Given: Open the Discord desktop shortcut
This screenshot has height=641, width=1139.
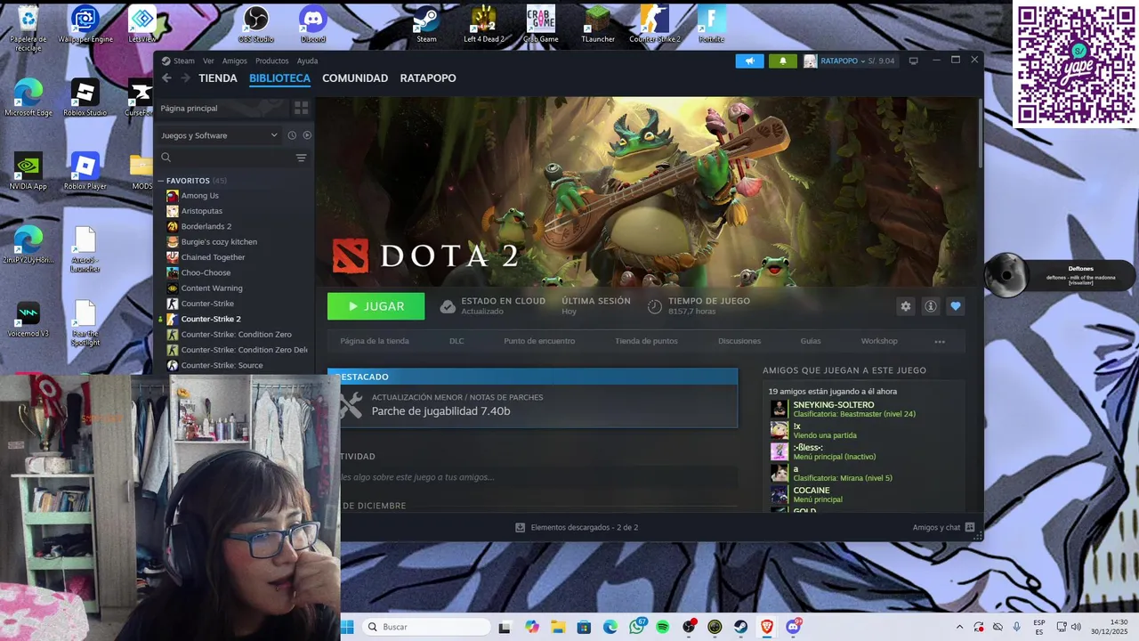Looking at the screenshot, I should pos(313,24).
